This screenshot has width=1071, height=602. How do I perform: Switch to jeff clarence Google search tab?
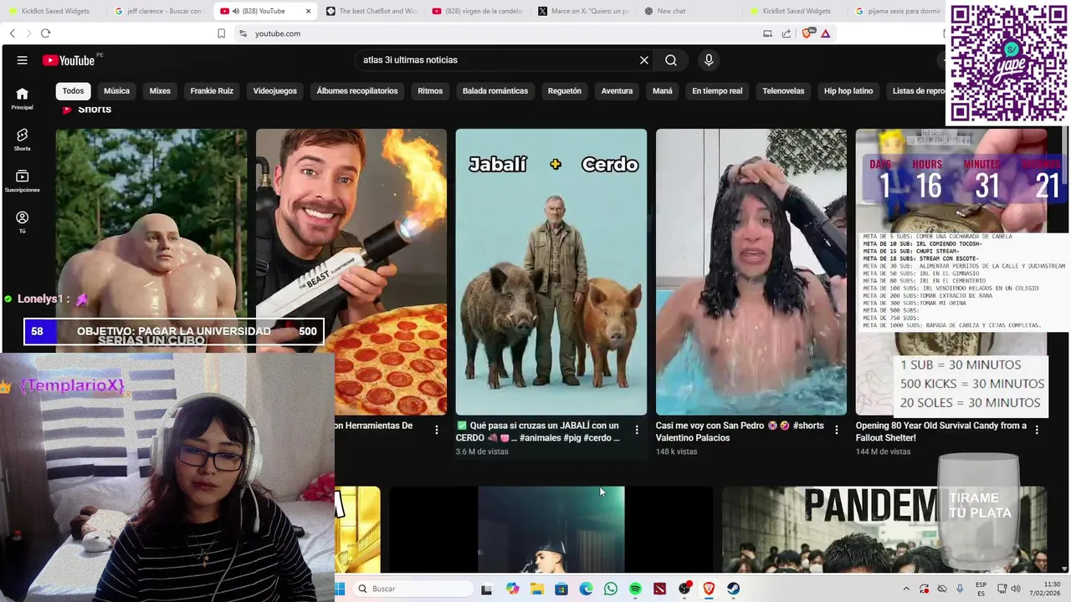159,11
